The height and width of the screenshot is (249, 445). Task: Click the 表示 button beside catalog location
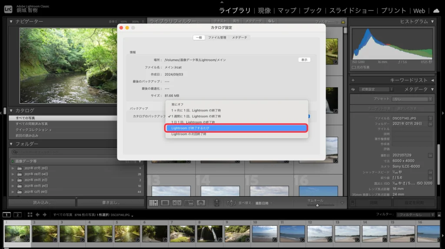(x=304, y=60)
